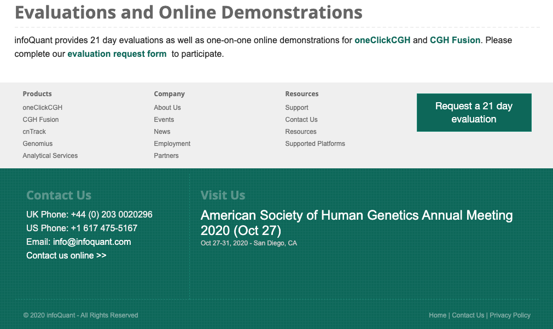The width and height of the screenshot is (553, 329).
Task: Click the Request a 21 day evaluation button
Action: (x=474, y=113)
